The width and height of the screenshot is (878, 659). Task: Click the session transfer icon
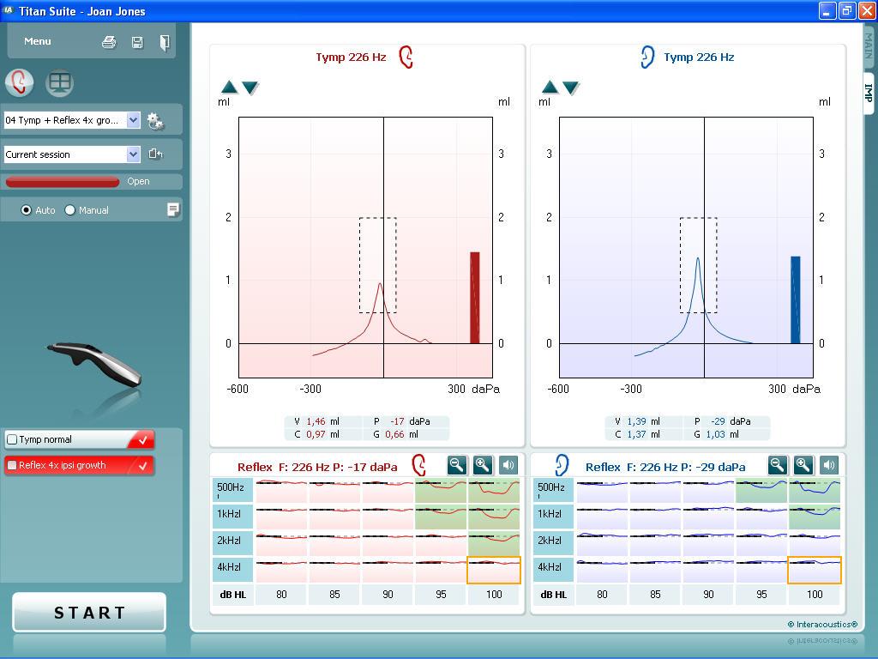(x=156, y=154)
